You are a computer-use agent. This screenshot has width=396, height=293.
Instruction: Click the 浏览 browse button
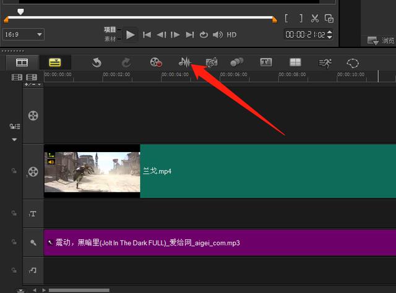[x=381, y=41]
